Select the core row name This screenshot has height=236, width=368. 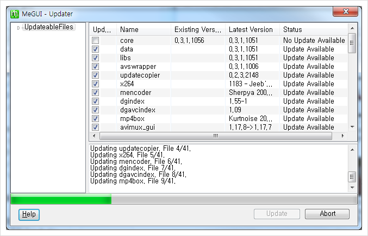point(127,41)
